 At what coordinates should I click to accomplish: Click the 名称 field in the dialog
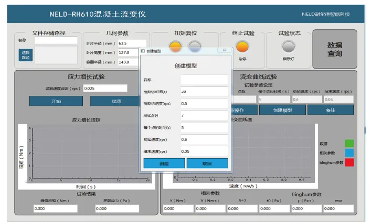click(x=204, y=80)
